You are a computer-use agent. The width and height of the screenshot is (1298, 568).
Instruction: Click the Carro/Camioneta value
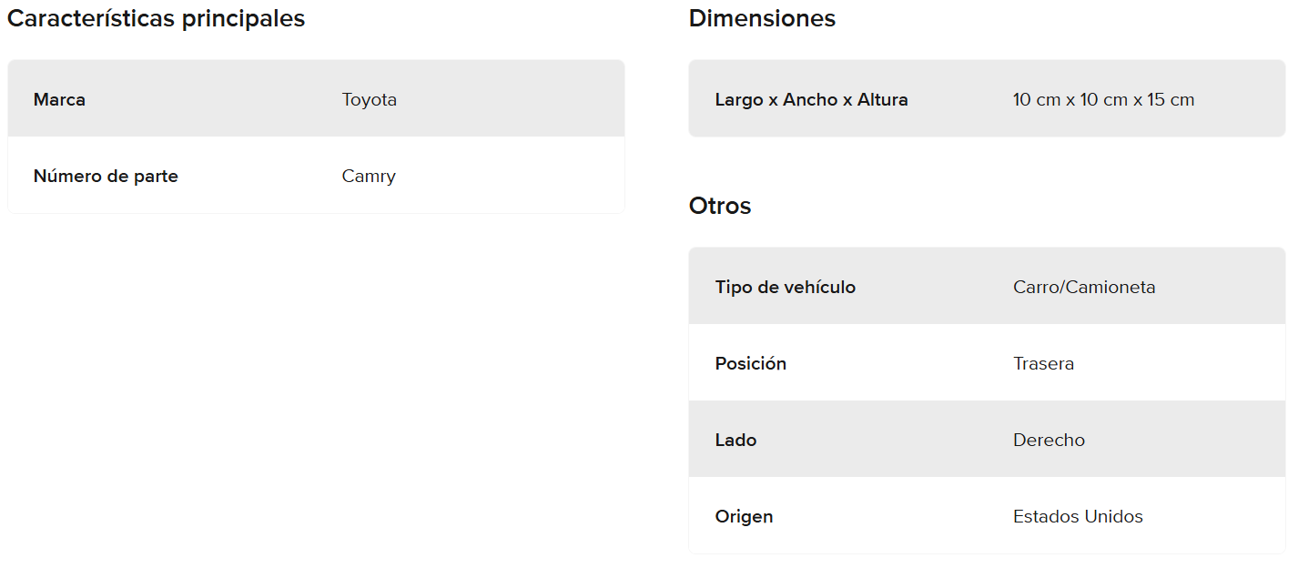point(1084,287)
